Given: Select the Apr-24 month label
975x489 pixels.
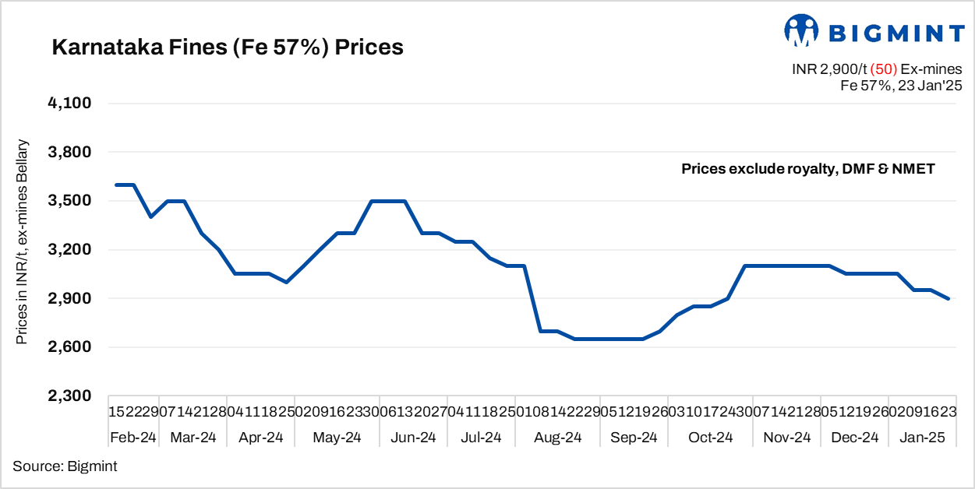Looking at the screenshot, I should (260, 438).
